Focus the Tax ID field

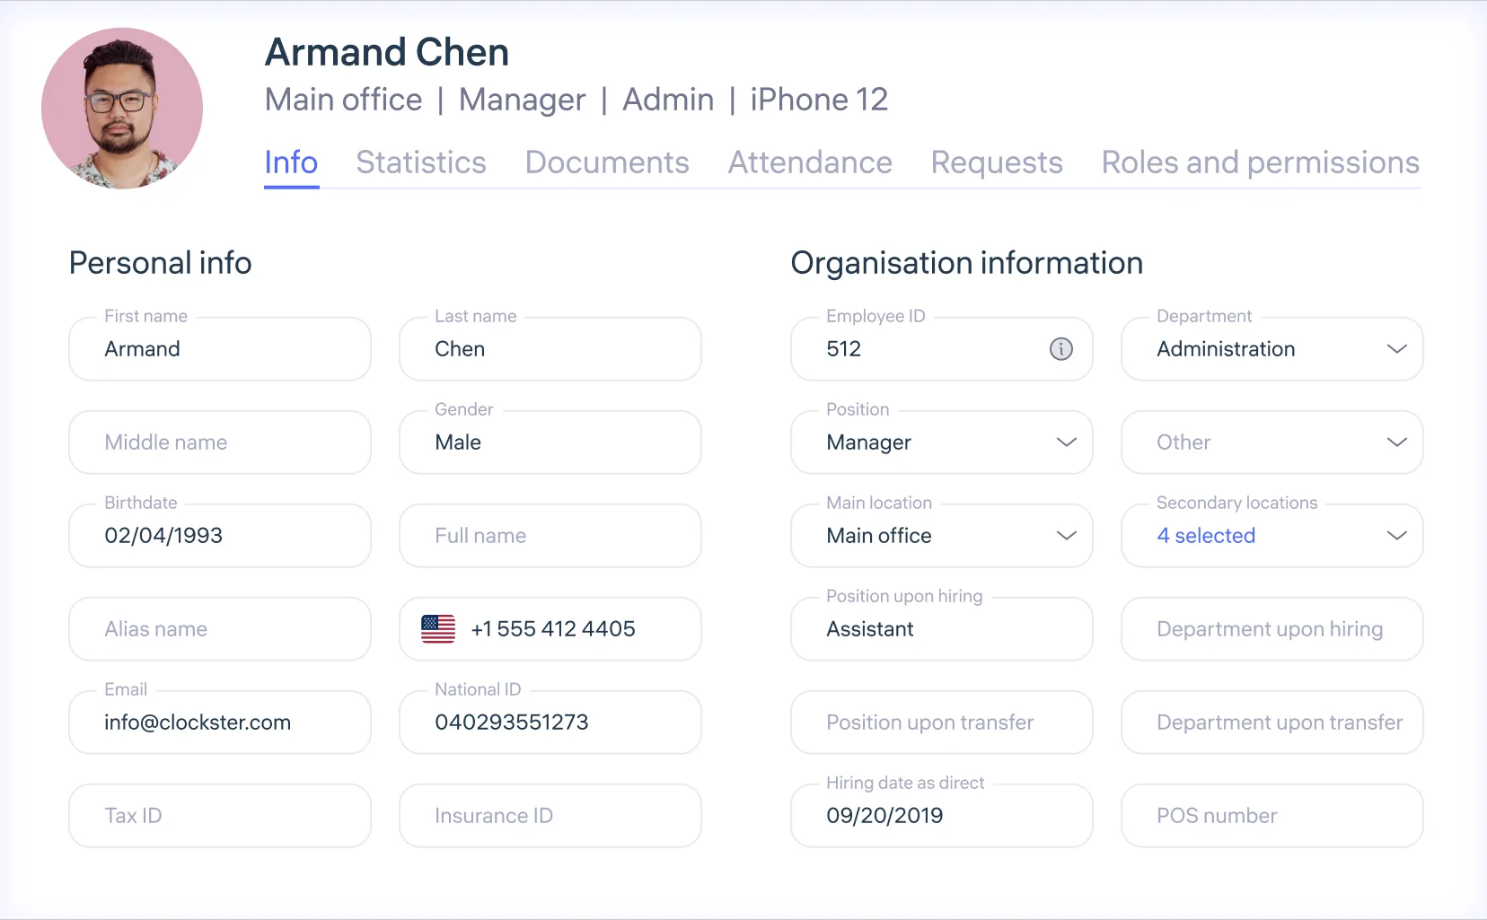[220, 816]
